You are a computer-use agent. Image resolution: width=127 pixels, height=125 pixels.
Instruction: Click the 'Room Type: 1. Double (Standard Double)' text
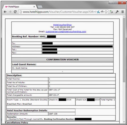click(x=27, y=100)
